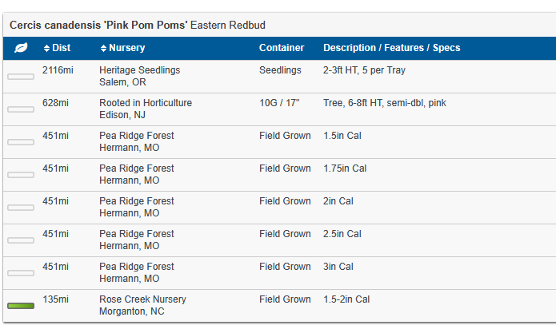The image size is (556, 325).
Task: Click the availability bar in the 2.5in Cal row
Action: tap(21, 240)
